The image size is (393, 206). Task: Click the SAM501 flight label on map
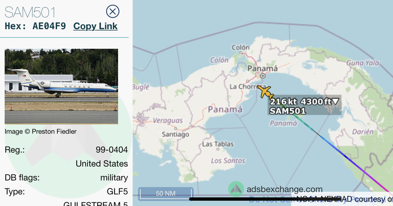288,111
